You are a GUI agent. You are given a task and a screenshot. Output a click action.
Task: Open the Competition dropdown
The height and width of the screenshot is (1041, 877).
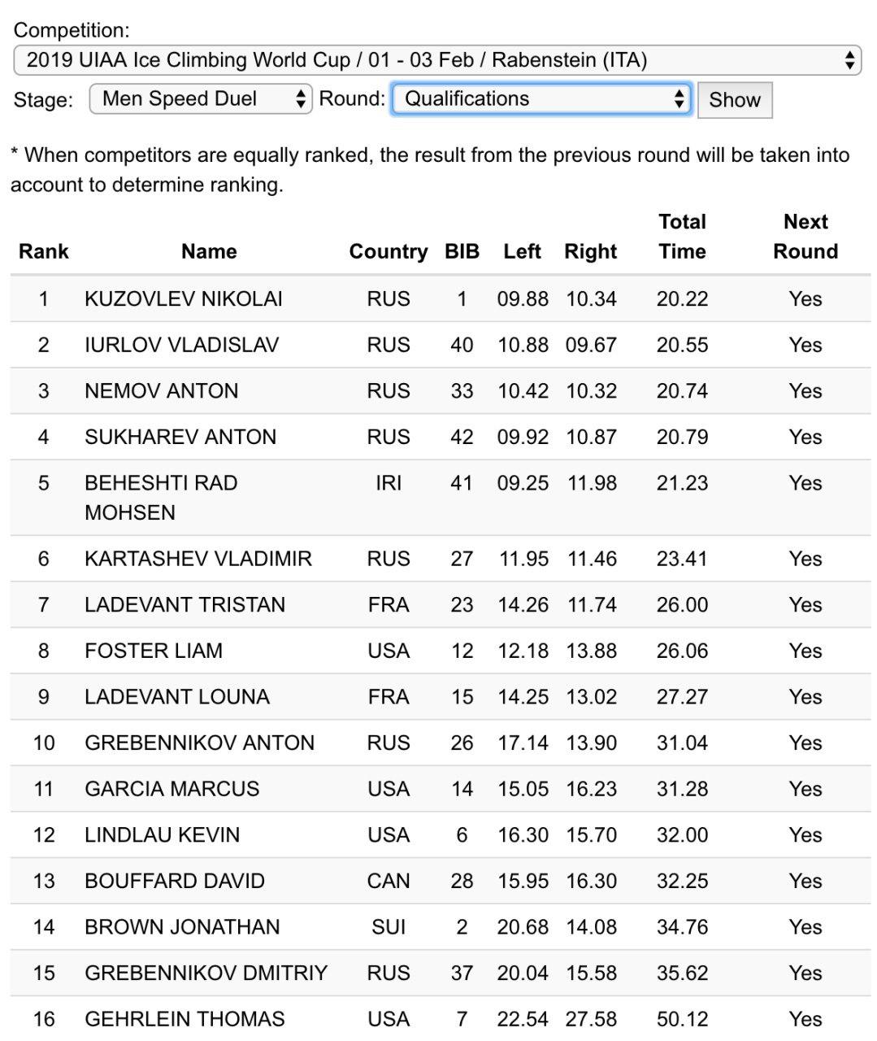(x=436, y=60)
